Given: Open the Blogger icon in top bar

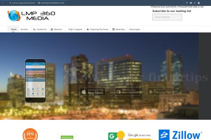Looking at the screenshot, I should tap(199, 3).
